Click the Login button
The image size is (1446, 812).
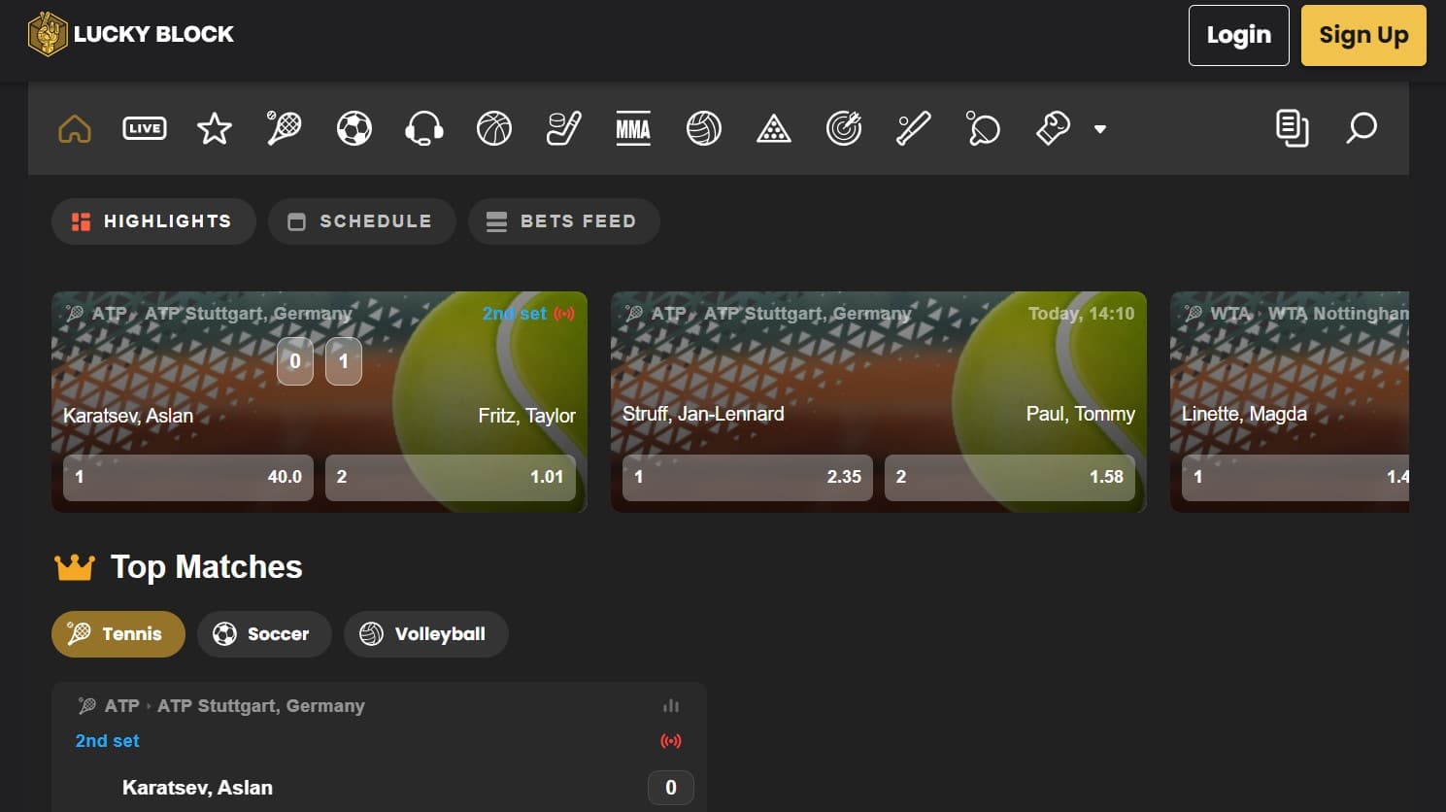(x=1239, y=35)
